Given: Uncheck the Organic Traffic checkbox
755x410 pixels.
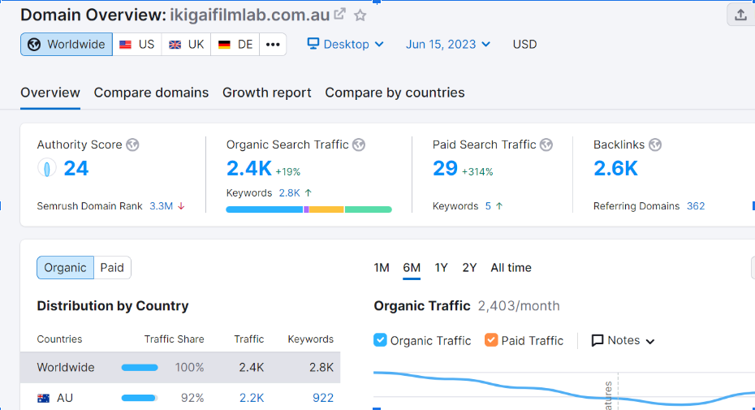Looking at the screenshot, I should point(380,340).
